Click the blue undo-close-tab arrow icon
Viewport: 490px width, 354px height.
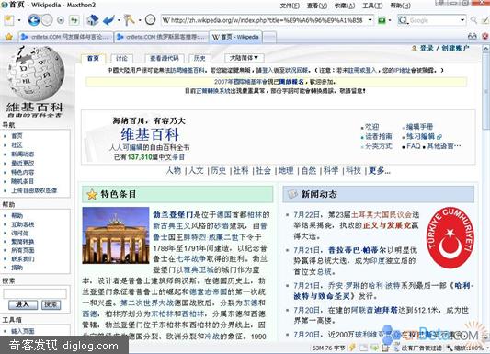[108, 20]
